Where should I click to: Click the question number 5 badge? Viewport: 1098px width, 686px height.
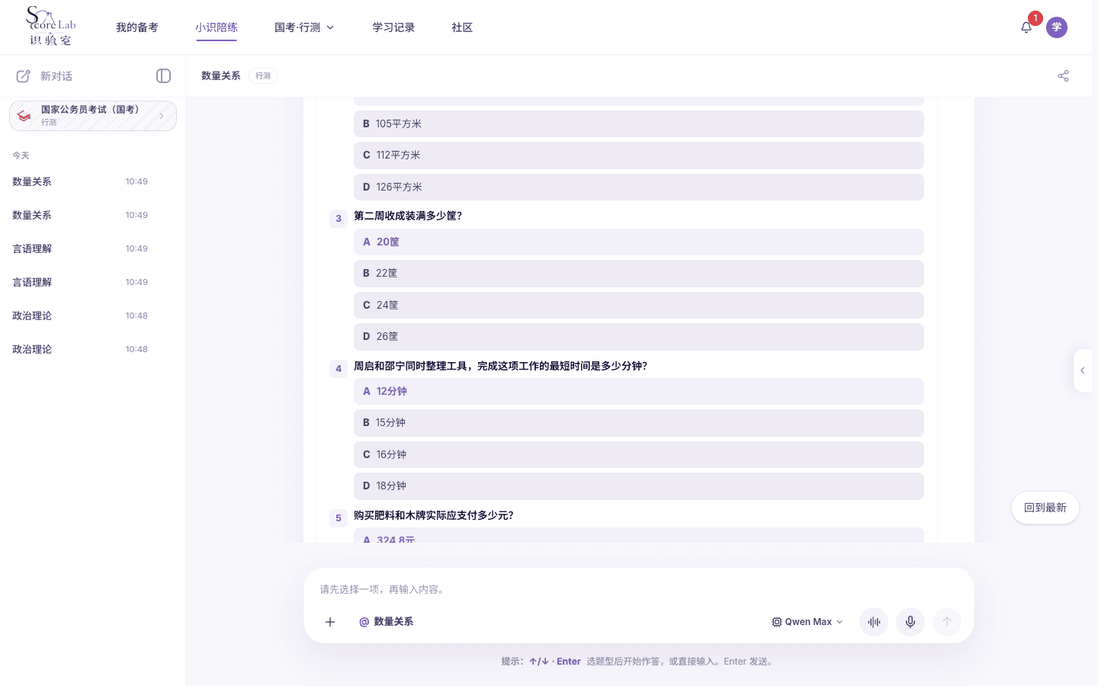(339, 518)
